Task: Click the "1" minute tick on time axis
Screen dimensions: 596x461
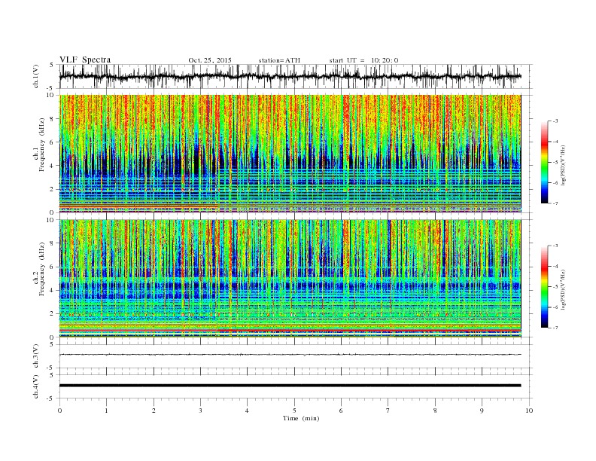Action: pos(106,411)
